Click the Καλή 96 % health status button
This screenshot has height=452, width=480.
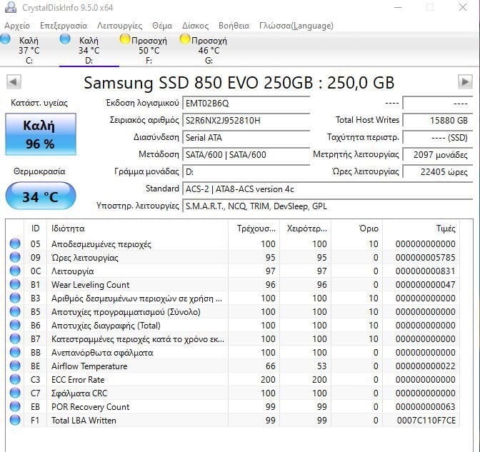[41, 134]
